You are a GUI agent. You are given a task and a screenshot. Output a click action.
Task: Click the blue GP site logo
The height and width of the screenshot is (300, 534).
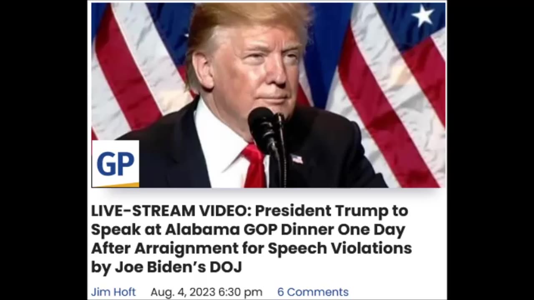116,163
